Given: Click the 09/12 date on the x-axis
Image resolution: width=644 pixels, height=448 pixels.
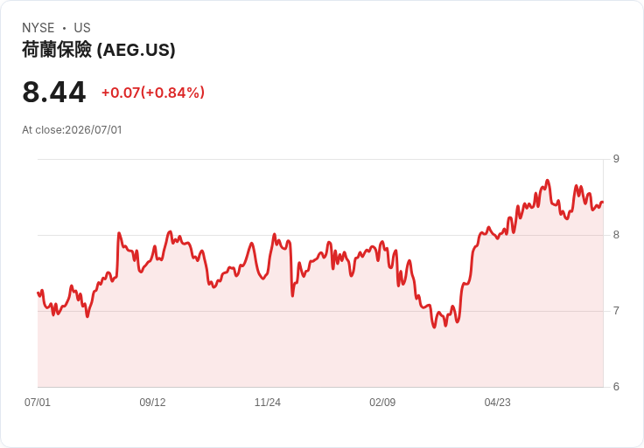Looking at the screenshot, I should [x=152, y=402].
